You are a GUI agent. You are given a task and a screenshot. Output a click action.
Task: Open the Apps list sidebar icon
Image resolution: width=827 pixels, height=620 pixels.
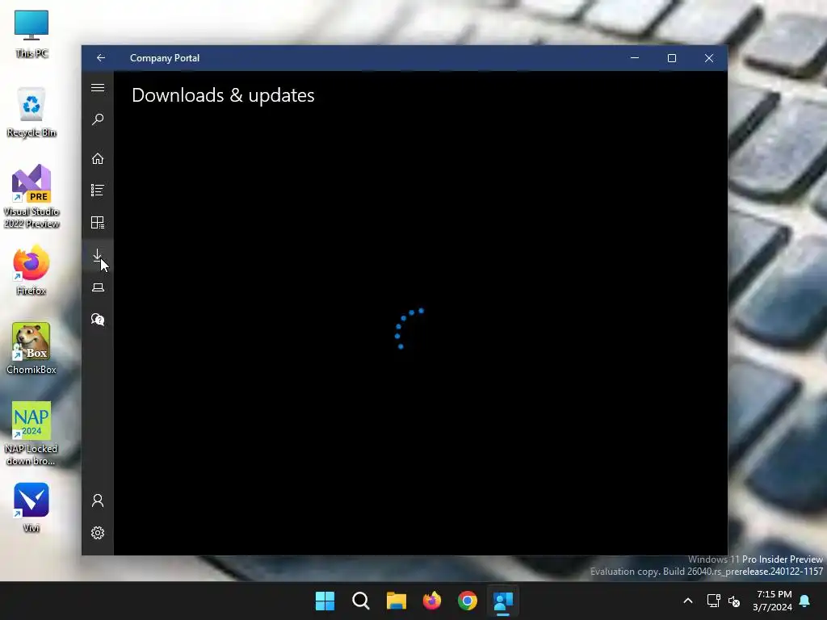(98, 191)
